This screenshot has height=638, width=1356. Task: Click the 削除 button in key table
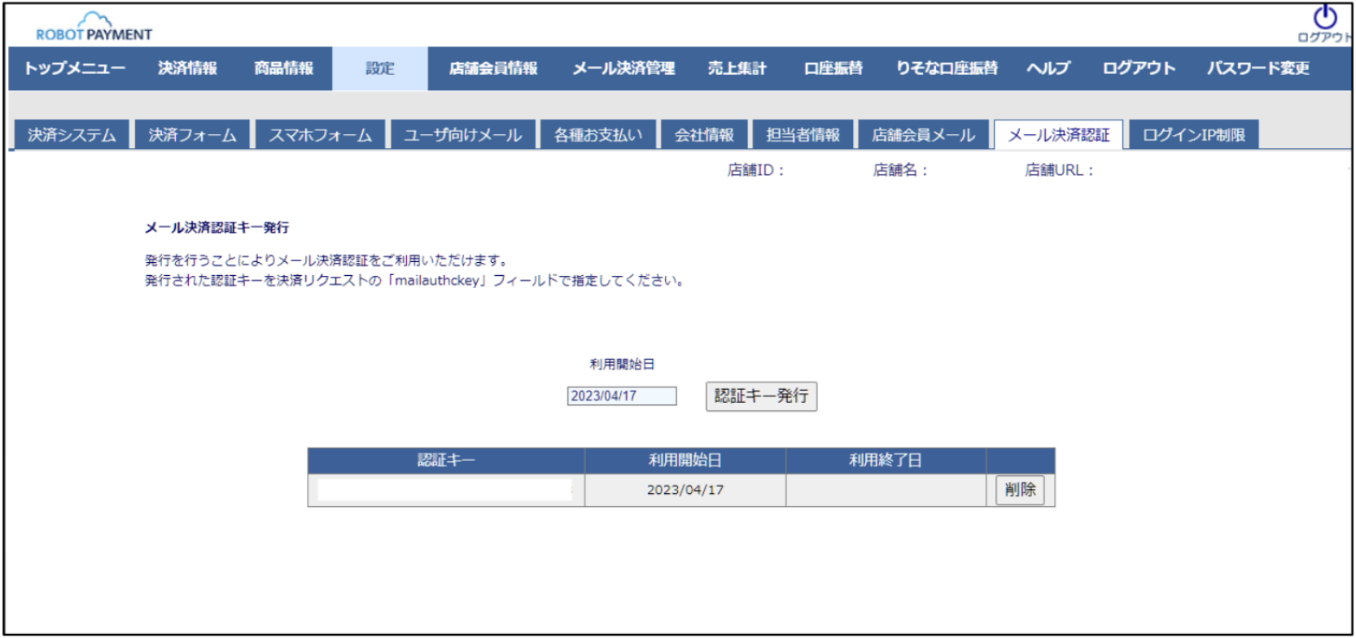click(1019, 490)
